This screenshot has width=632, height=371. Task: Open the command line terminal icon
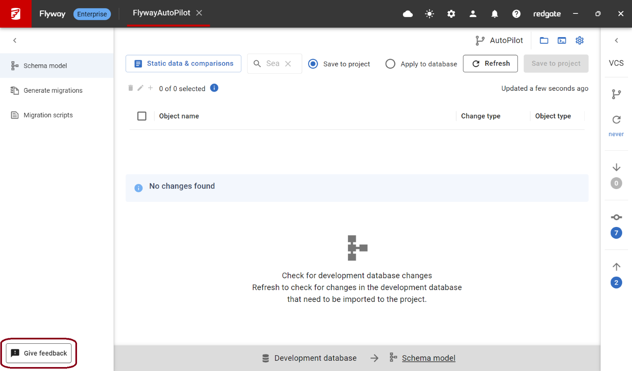tap(562, 40)
